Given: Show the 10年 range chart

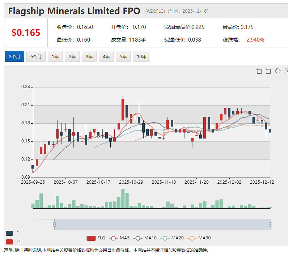Looking at the screenshot, I should click(141, 56).
